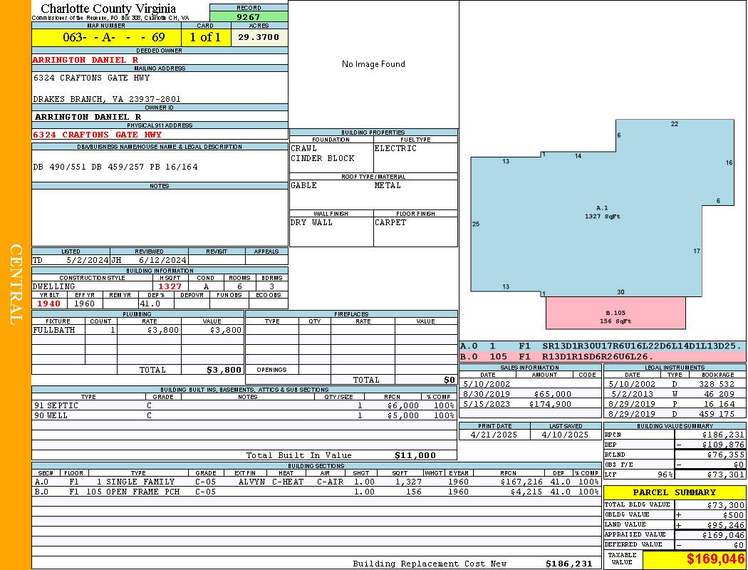Select reviewed date 6/12/2024

pos(162,260)
